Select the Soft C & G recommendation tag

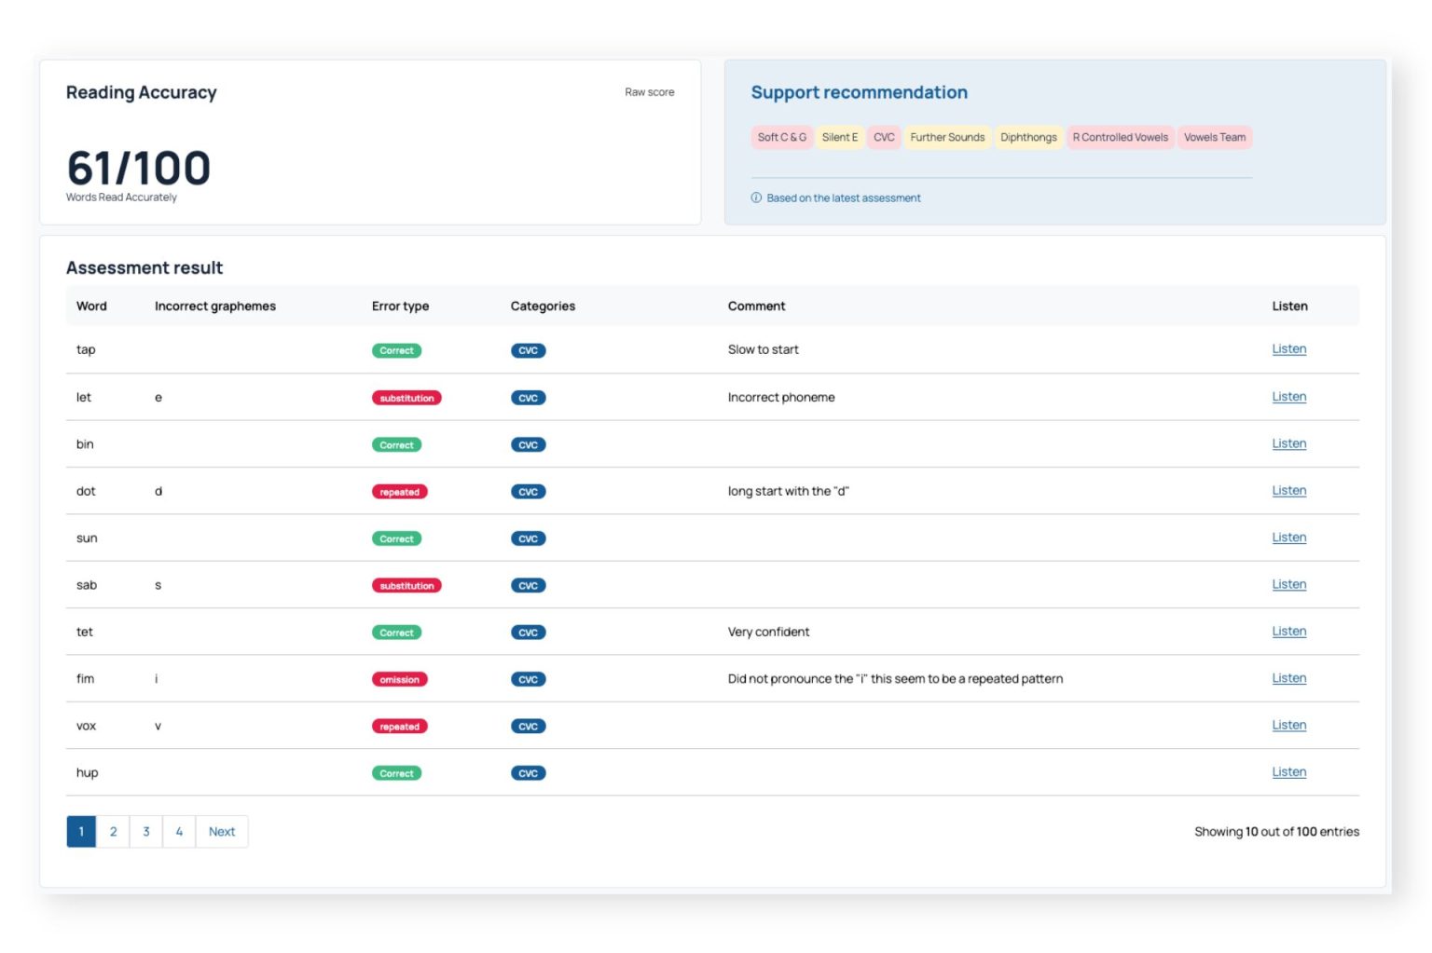pos(781,138)
